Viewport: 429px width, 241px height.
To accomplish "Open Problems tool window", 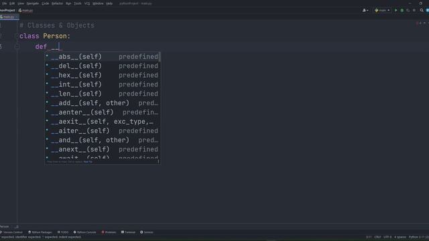I will (109, 232).
